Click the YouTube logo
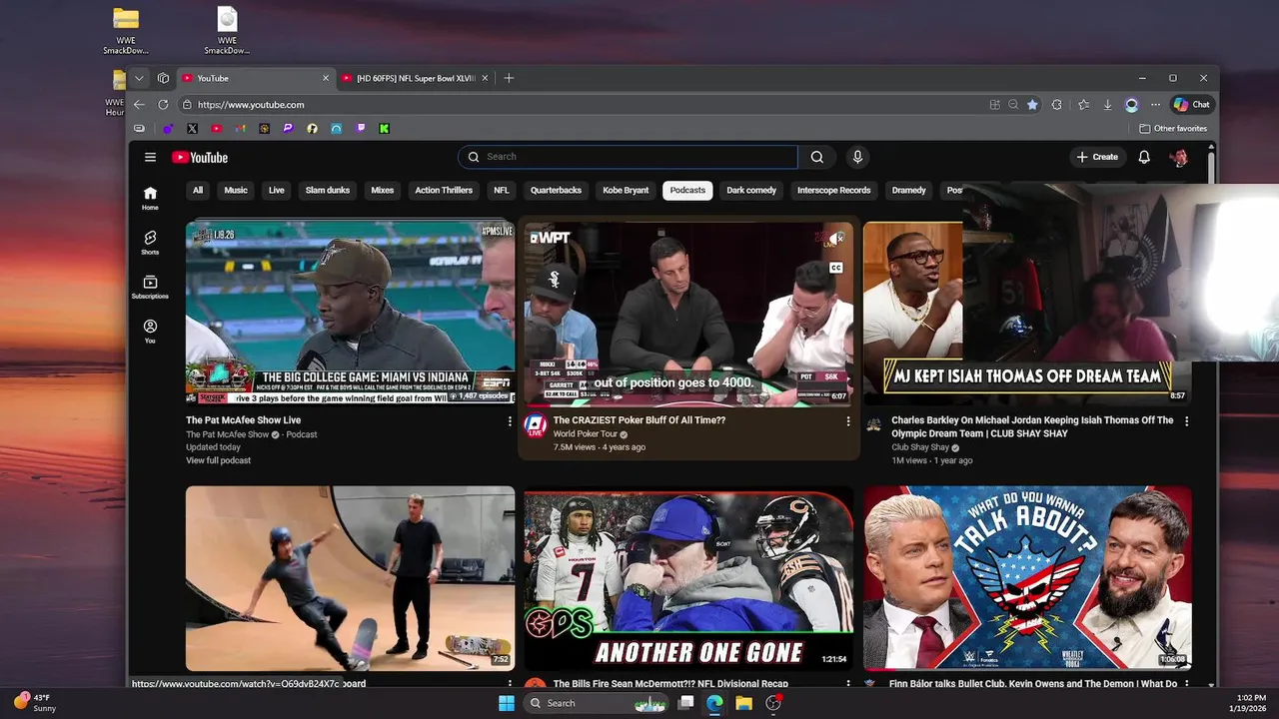1279x719 pixels. pyautogui.click(x=200, y=157)
